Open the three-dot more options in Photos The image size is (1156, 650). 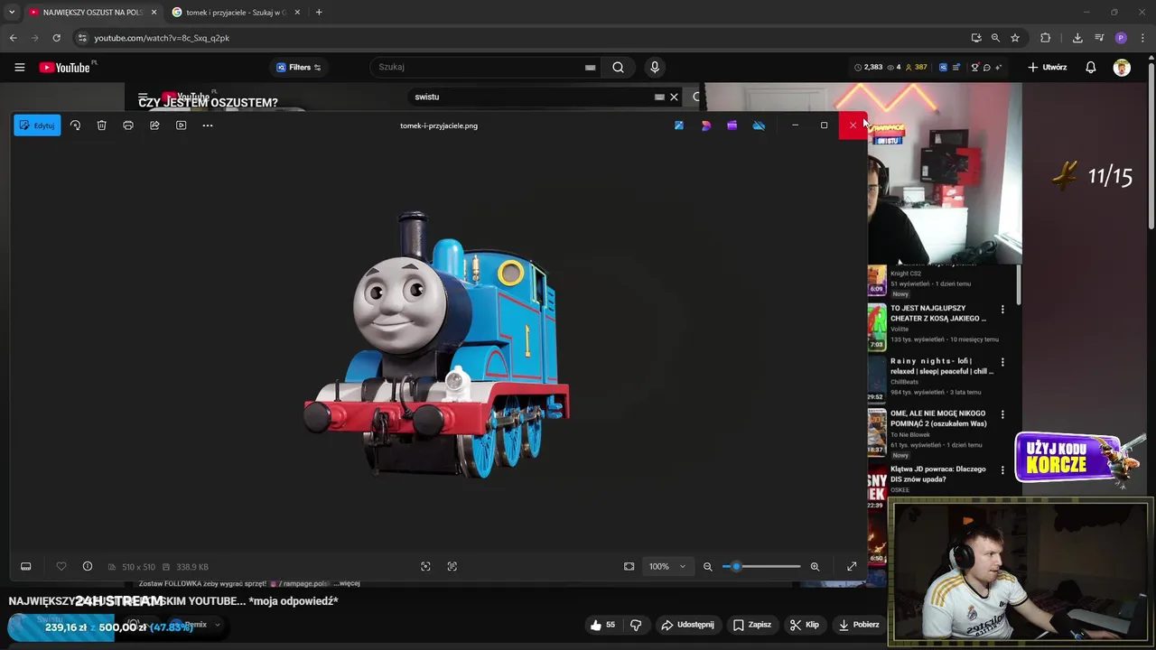click(x=208, y=125)
